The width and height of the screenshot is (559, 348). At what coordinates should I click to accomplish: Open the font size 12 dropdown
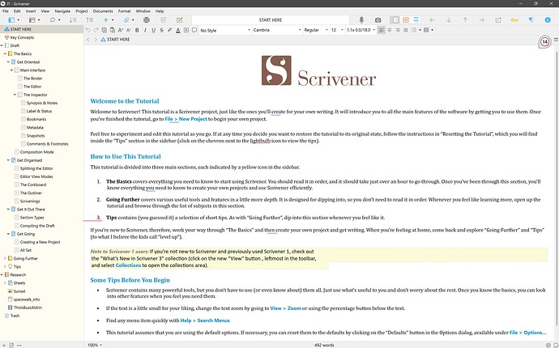[x=337, y=30]
